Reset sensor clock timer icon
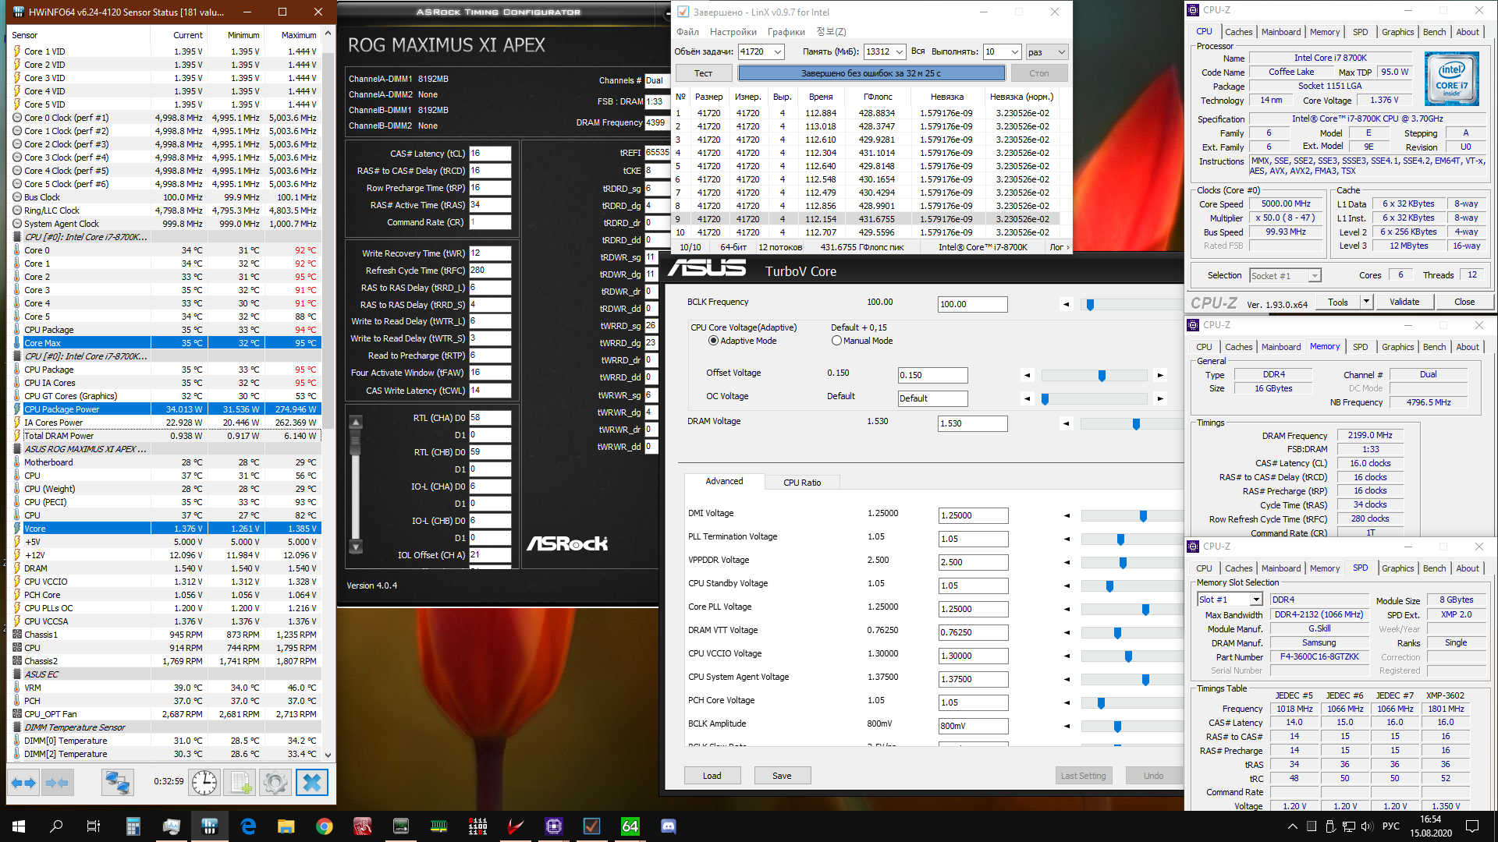 coord(204,782)
